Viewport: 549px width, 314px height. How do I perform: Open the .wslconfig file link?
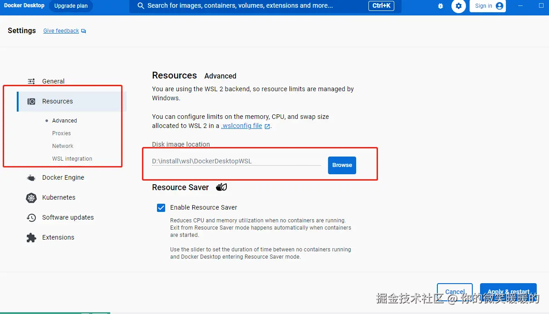click(x=241, y=126)
